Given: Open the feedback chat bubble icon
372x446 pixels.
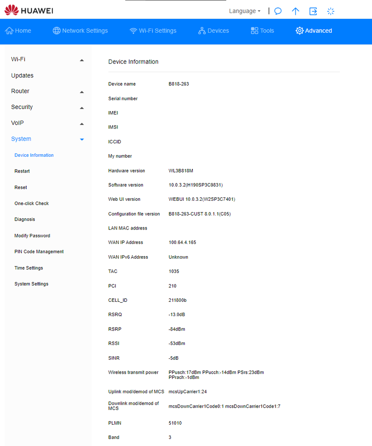Looking at the screenshot, I should (278, 11).
